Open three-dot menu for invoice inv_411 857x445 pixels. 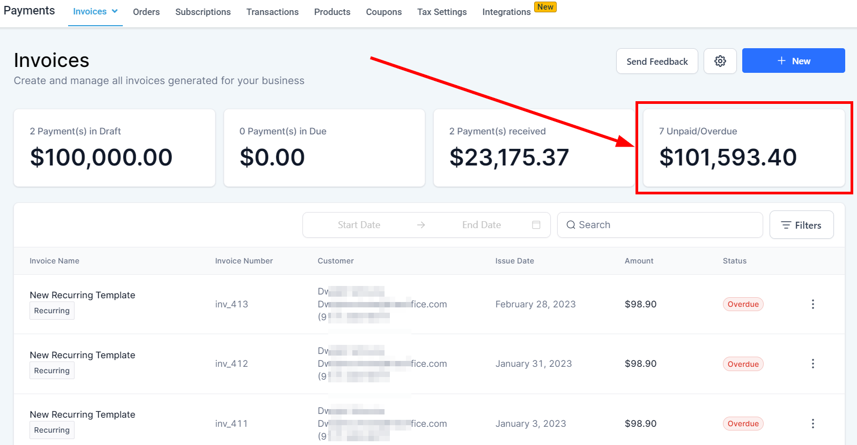[x=812, y=424]
